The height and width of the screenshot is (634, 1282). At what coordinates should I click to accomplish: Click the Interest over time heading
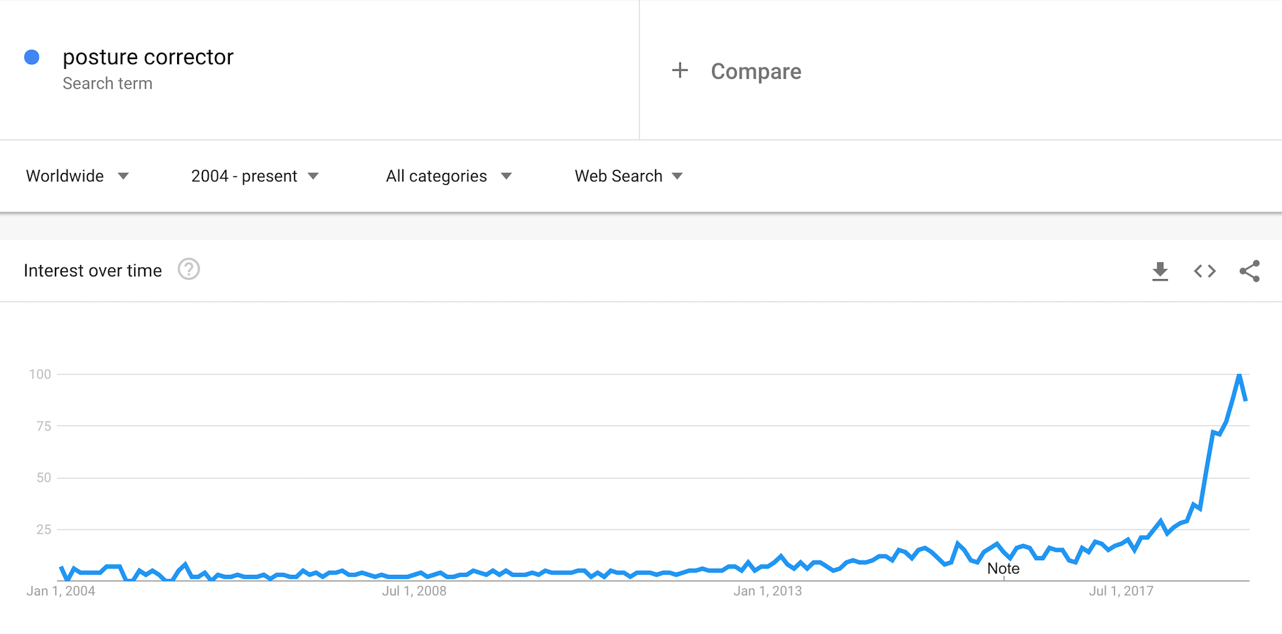(93, 271)
